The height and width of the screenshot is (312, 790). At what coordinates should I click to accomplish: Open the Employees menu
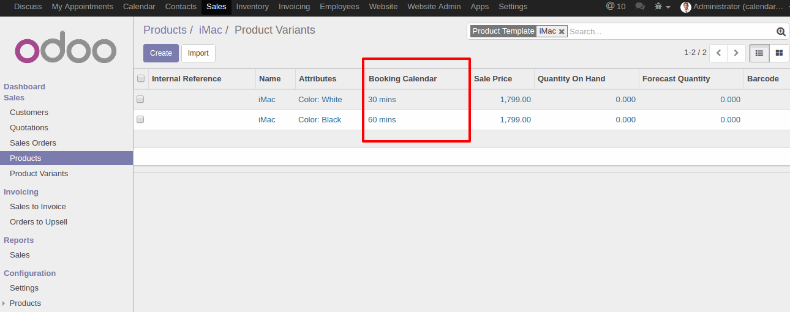(339, 7)
